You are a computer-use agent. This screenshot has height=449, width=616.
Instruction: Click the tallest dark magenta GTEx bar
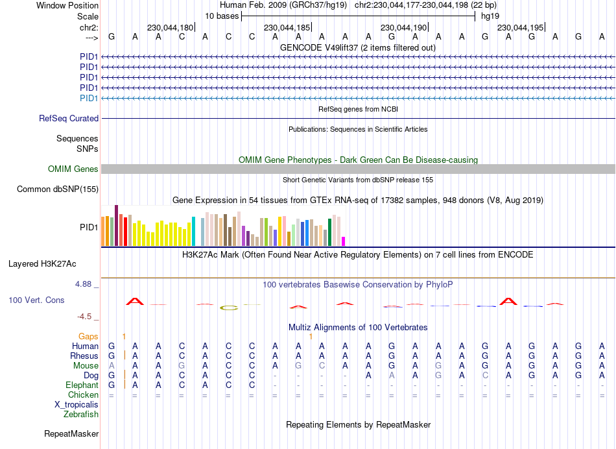[116, 226]
